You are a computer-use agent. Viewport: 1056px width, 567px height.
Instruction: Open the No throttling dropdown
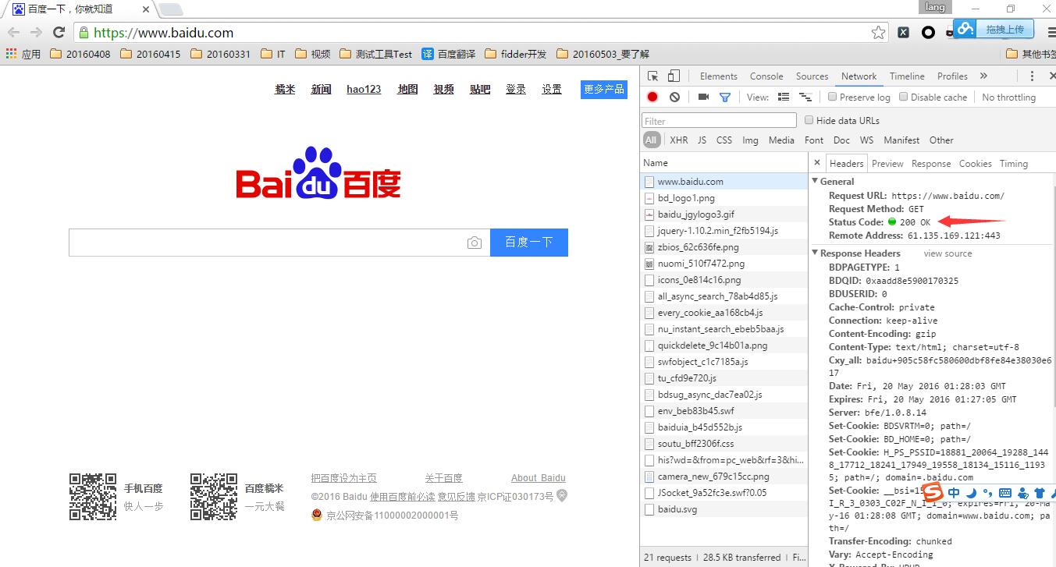point(1008,97)
